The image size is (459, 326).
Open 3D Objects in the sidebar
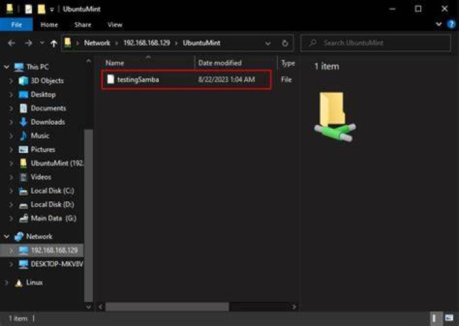click(x=47, y=81)
